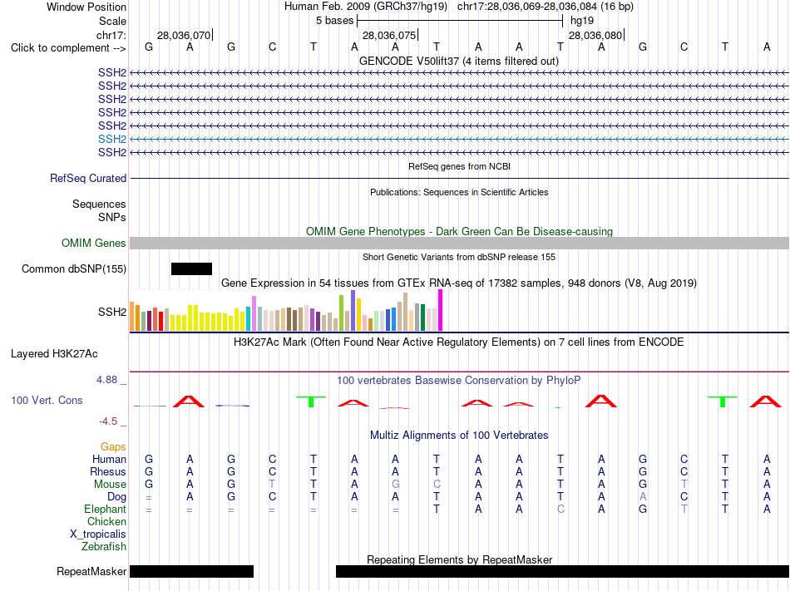Open Basewise Conservation by PhyloP title
This screenshot has height=591, width=790.
[459, 380]
